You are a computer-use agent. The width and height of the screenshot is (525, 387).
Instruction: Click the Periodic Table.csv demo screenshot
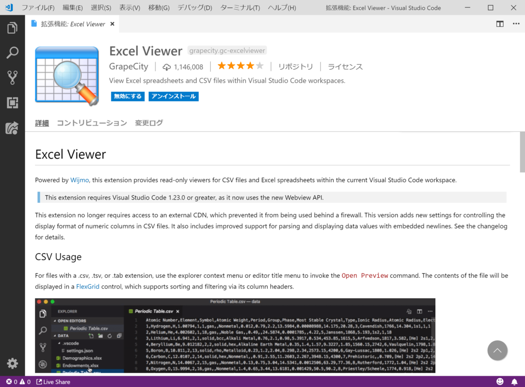(235, 335)
